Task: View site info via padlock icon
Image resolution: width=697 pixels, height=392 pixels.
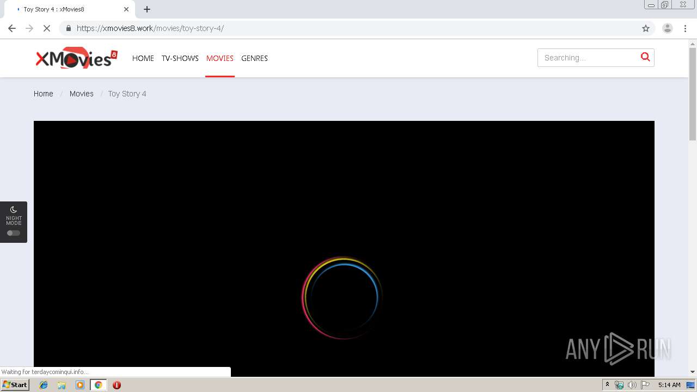Action: 68,28
